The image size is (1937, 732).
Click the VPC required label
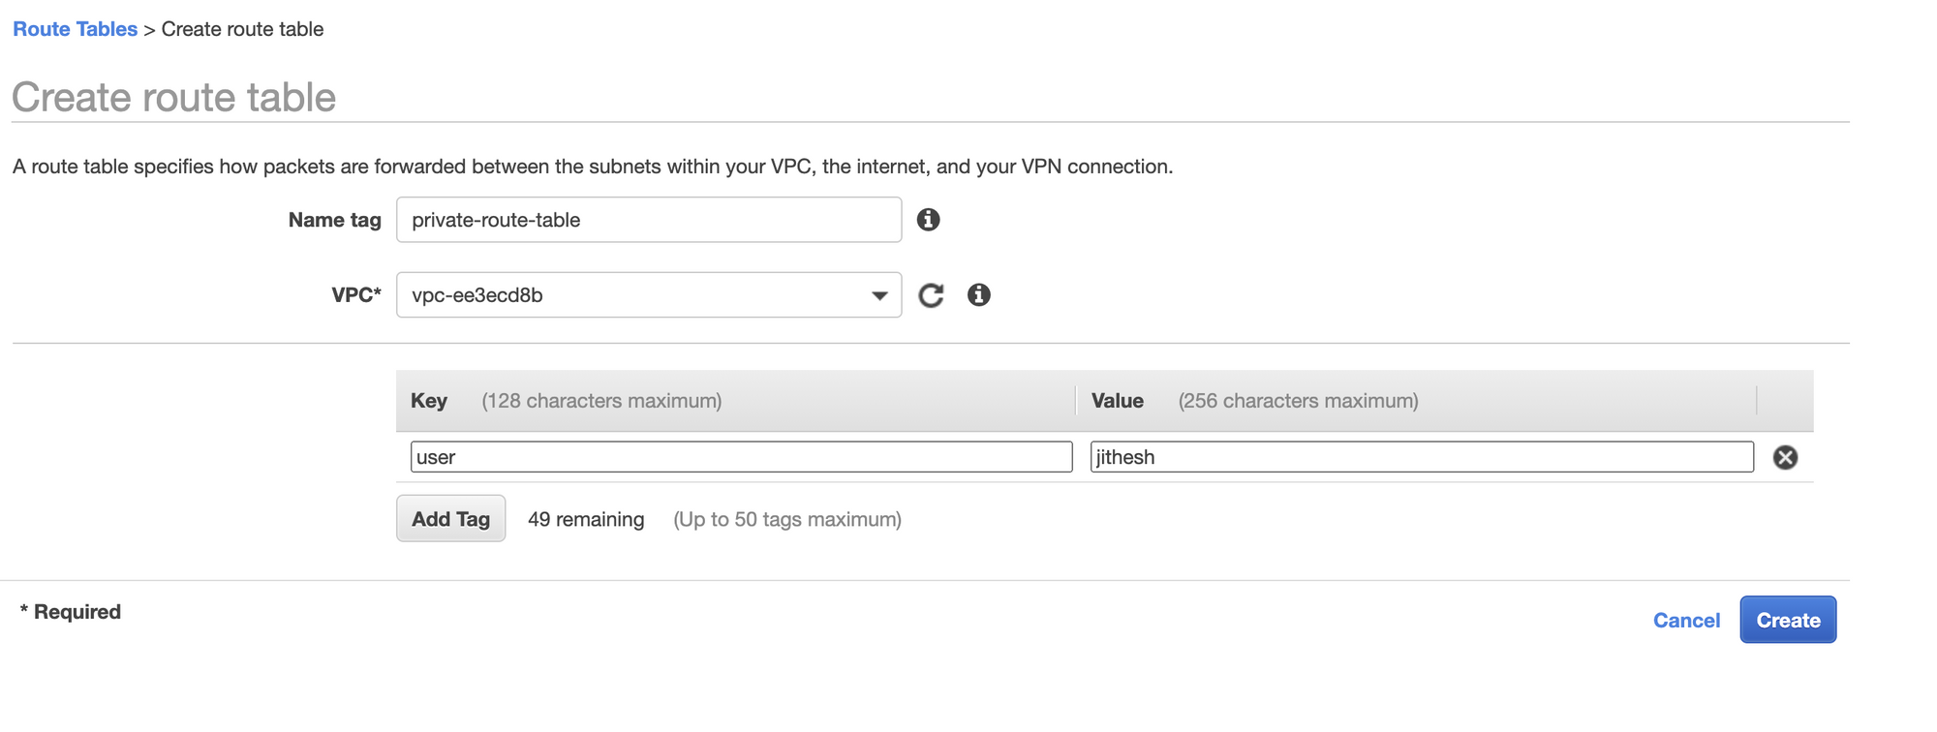[x=355, y=295]
